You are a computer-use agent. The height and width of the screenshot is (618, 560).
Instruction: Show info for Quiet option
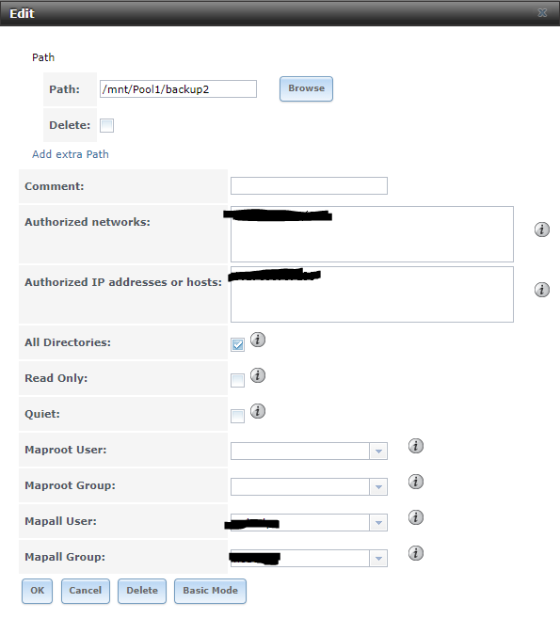(258, 411)
